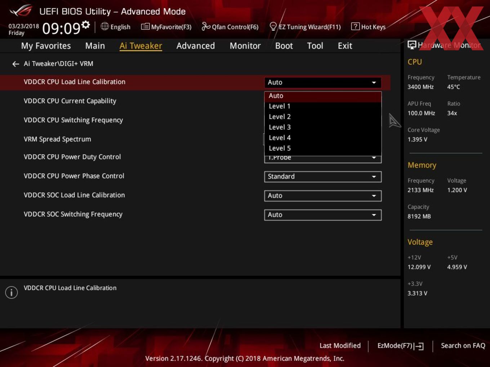
Task: Pick Level 3 load line option
Action: click(x=323, y=127)
